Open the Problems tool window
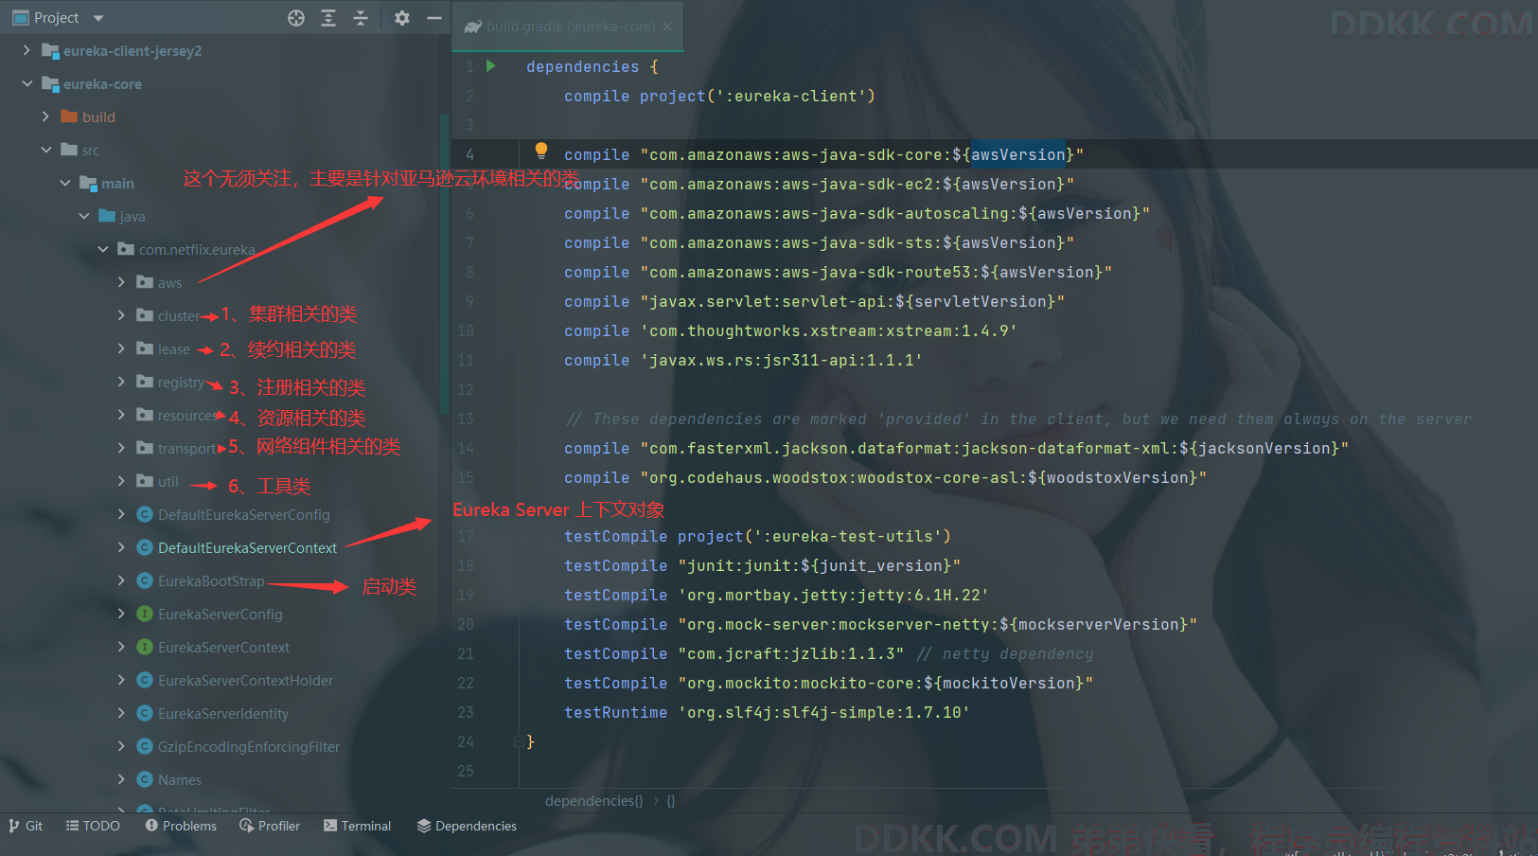 point(181,826)
